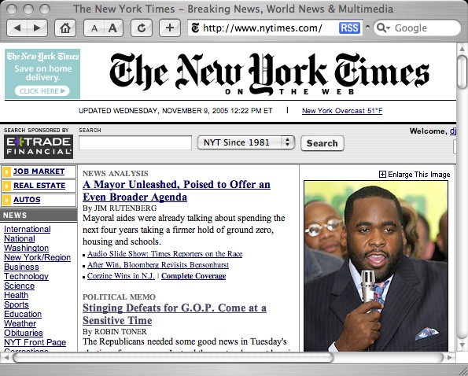Open the Science section

pyautogui.click(x=19, y=286)
